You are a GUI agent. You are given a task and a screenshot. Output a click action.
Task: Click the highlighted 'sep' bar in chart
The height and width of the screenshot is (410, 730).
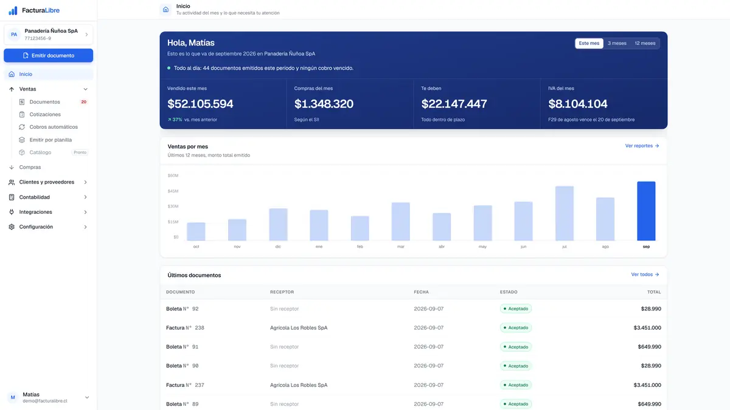pos(646,211)
